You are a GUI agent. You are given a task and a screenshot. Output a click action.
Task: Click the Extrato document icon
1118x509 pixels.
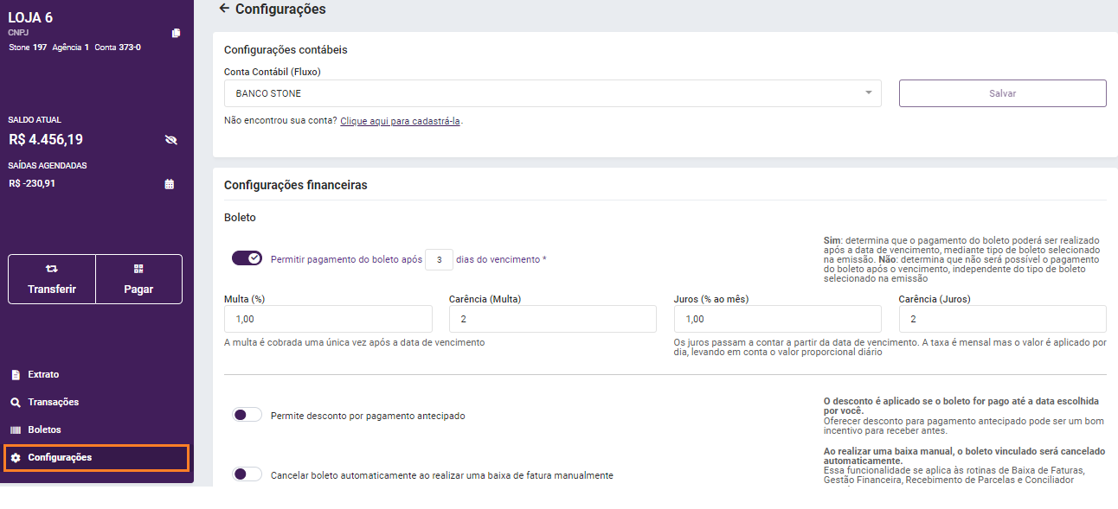(16, 375)
